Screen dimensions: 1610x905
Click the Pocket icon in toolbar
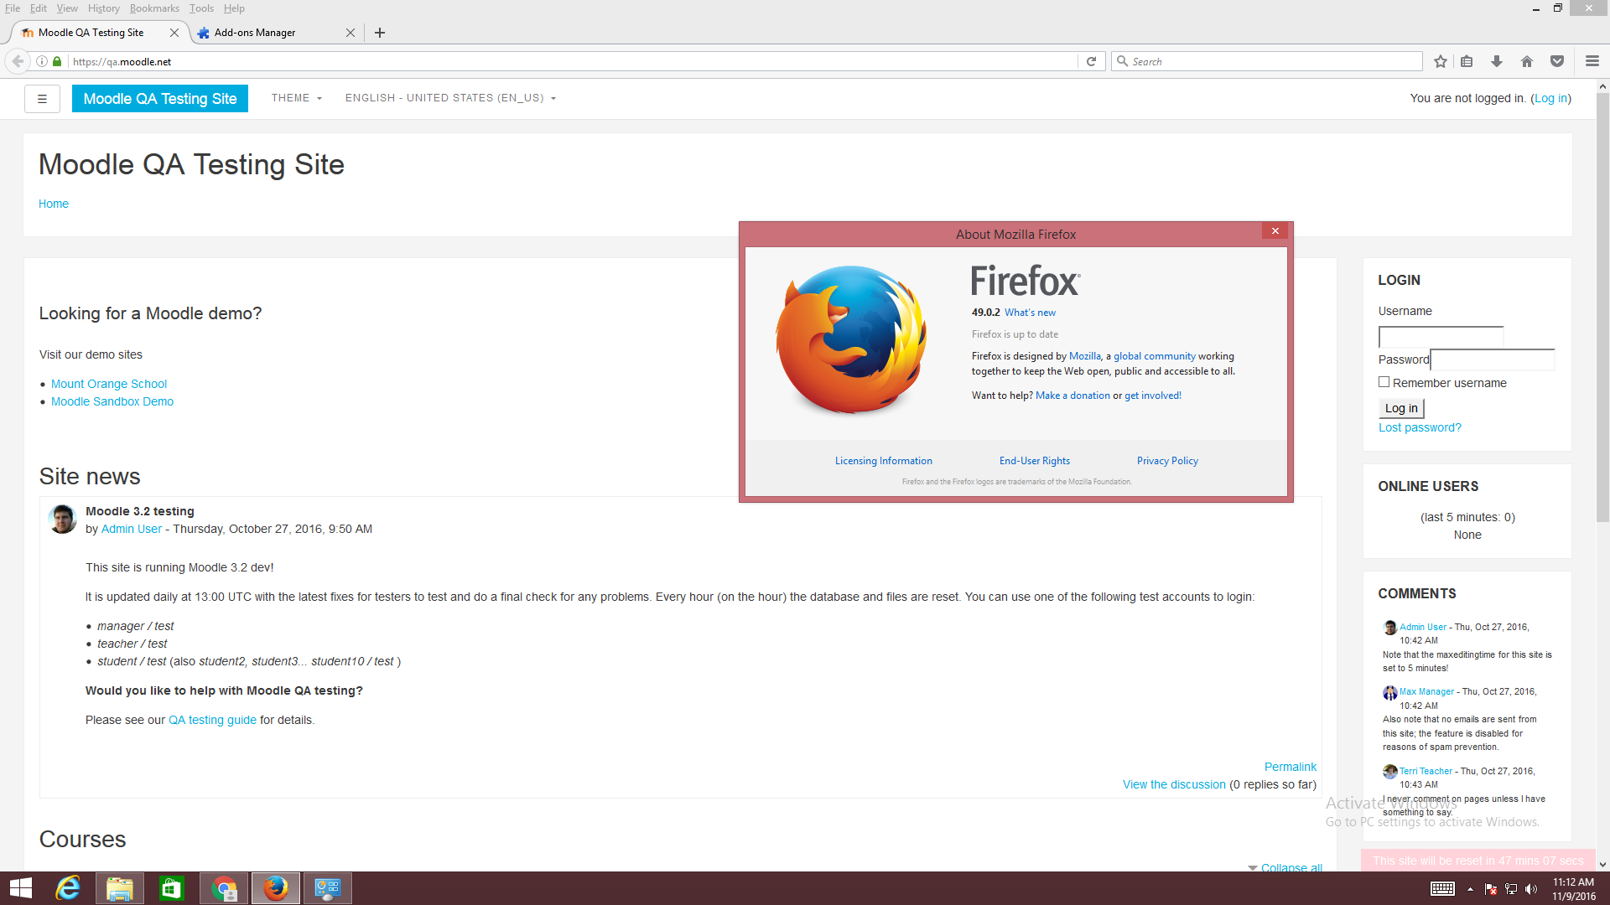click(1557, 61)
